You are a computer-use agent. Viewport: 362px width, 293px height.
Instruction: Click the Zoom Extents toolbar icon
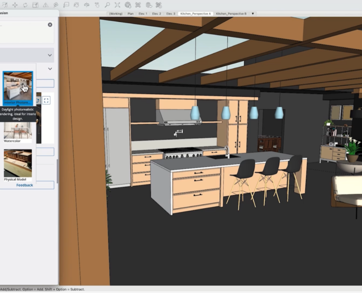[118, 5]
